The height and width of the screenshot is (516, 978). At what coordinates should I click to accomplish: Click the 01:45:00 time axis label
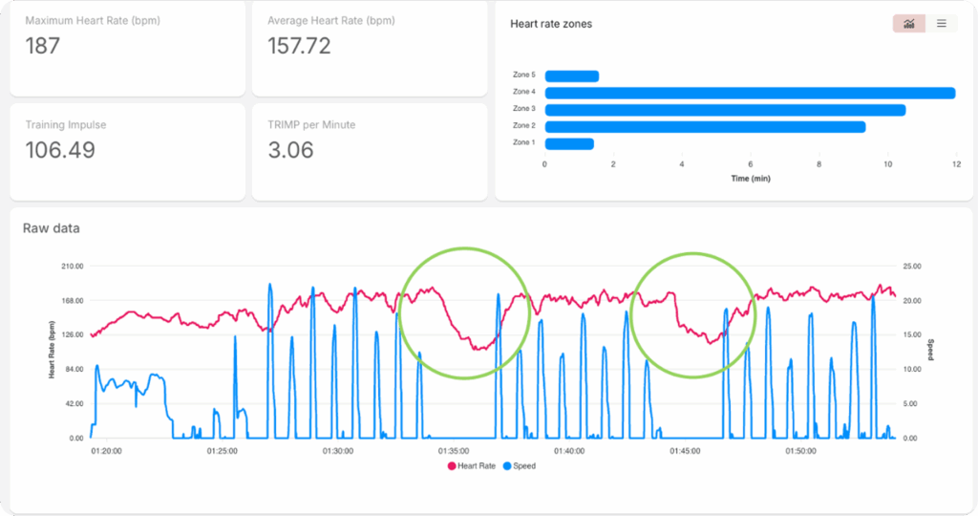(685, 450)
